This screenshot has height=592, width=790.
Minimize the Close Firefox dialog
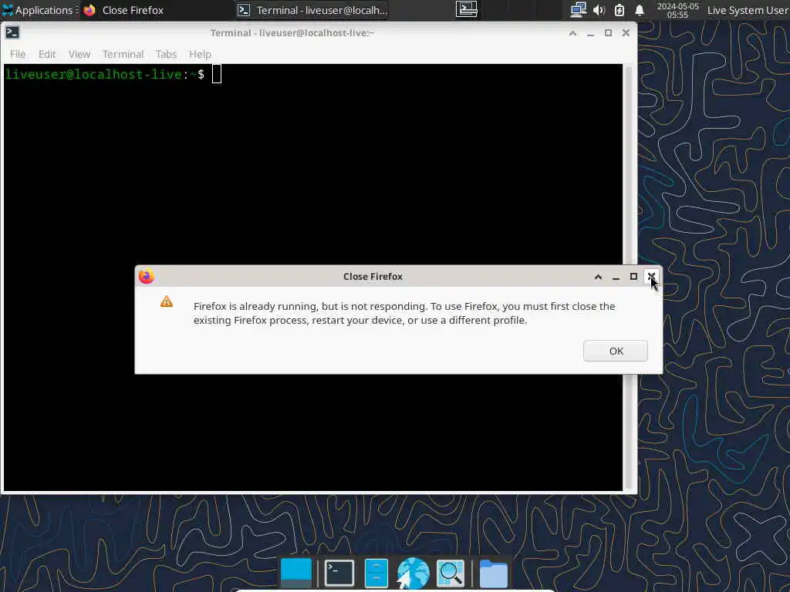coord(616,277)
